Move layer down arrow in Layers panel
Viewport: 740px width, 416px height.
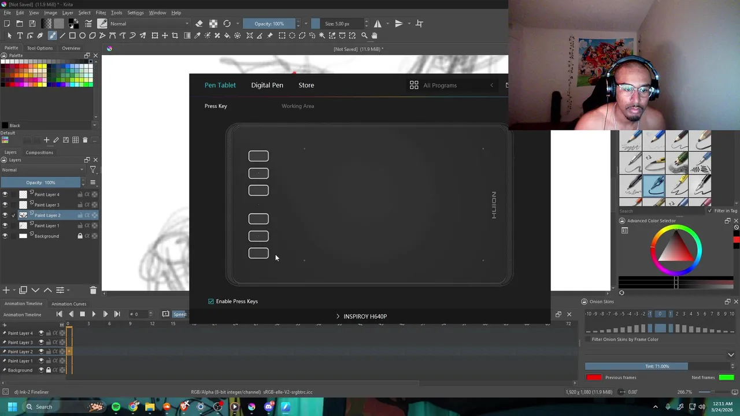pyautogui.click(x=35, y=290)
